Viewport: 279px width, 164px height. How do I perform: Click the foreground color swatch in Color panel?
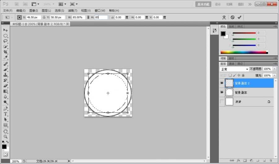(x=223, y=34)
